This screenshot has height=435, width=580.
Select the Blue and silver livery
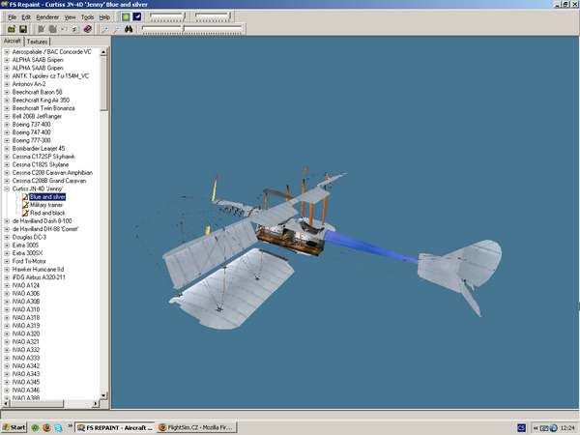[x=47, y=197]
